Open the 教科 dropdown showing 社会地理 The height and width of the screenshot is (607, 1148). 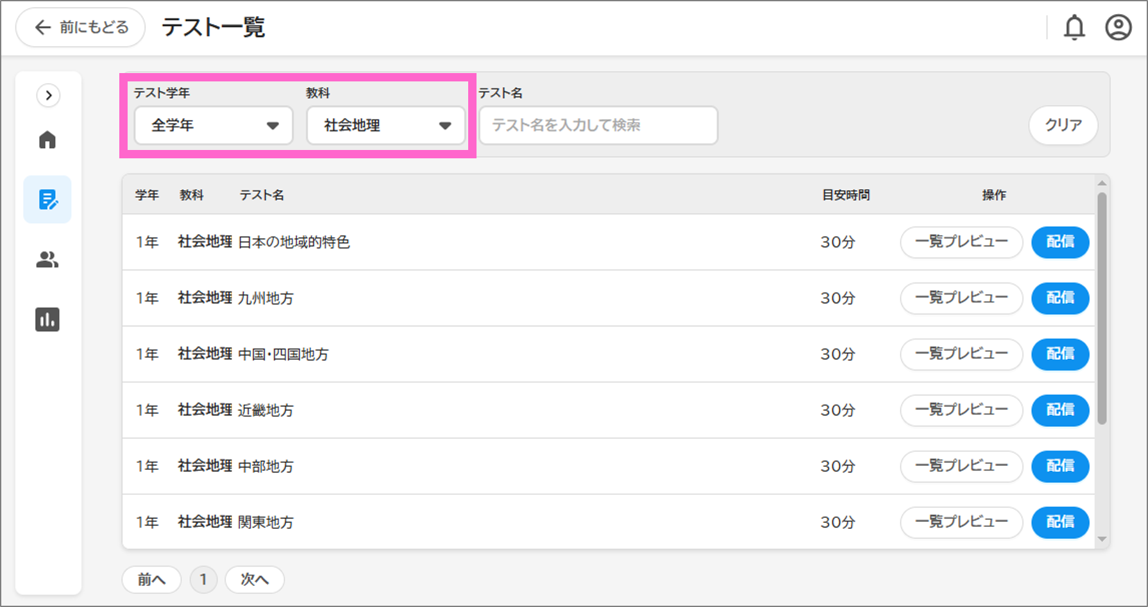[x=385, y=126]
